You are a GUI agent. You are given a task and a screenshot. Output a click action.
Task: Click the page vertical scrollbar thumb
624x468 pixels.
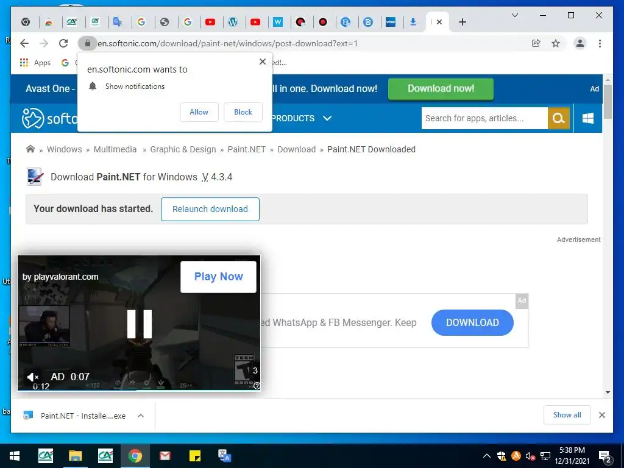pos(608,102)
